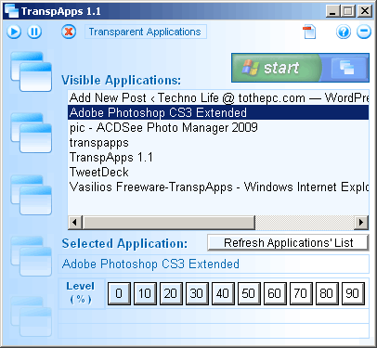This screenshot has height=348, width=377.
Task: Select 'Add New Post' WordPress list entry
Action: (x=218, y=97)
